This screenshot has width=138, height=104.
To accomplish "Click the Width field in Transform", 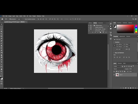I will coord(120,44).
